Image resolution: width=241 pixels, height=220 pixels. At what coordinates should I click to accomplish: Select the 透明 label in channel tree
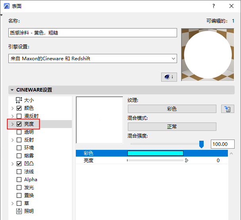29,132
